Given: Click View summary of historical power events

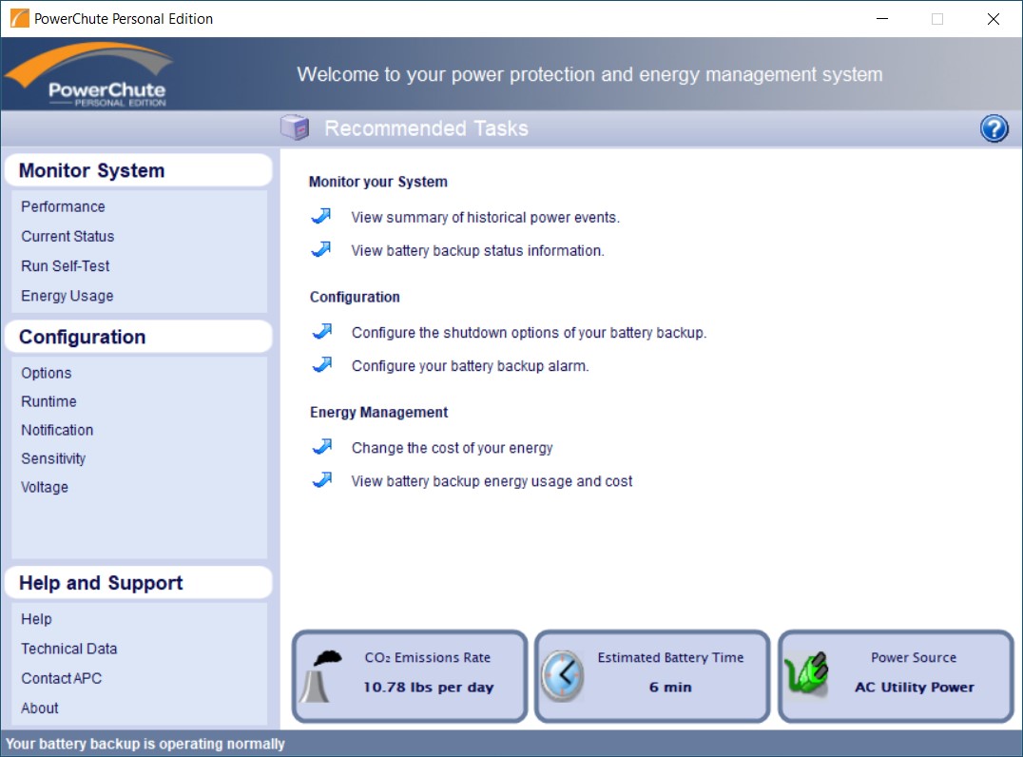Looking at the screenshot, I should coord(486,218).
